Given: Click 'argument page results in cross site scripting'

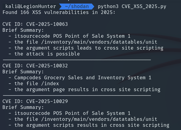Looking at the screenshot, I should coord(93,90).
